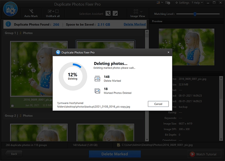
Task: Click the file path text in the deleting dialog
Action: (93, 105)
